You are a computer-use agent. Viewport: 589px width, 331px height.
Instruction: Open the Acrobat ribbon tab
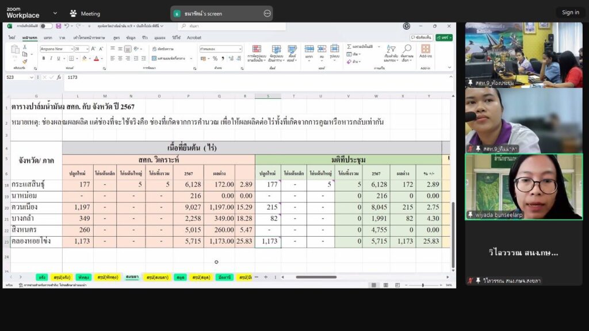click(194, 37)
